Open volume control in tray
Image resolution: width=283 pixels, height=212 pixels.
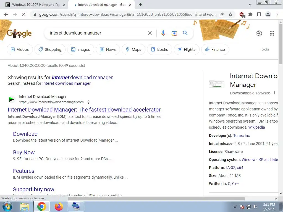[255, 207]
